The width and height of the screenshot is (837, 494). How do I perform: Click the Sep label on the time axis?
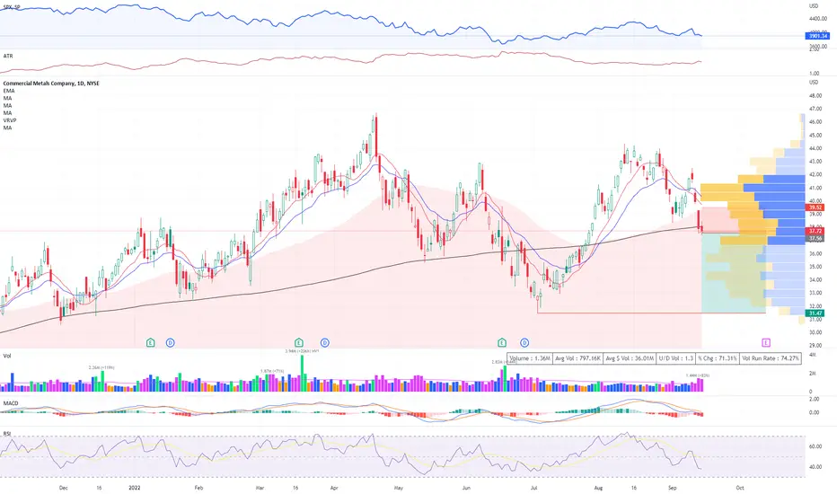click(x=673, y=488)
